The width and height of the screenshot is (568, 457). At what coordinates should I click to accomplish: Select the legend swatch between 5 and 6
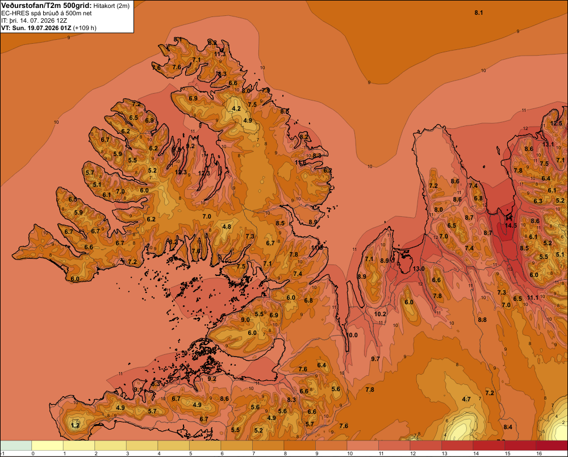pos(205,445)
